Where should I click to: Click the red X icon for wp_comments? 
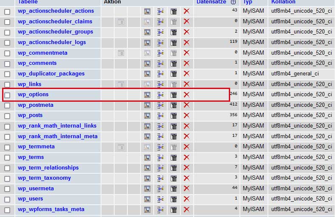click(186, 63)
